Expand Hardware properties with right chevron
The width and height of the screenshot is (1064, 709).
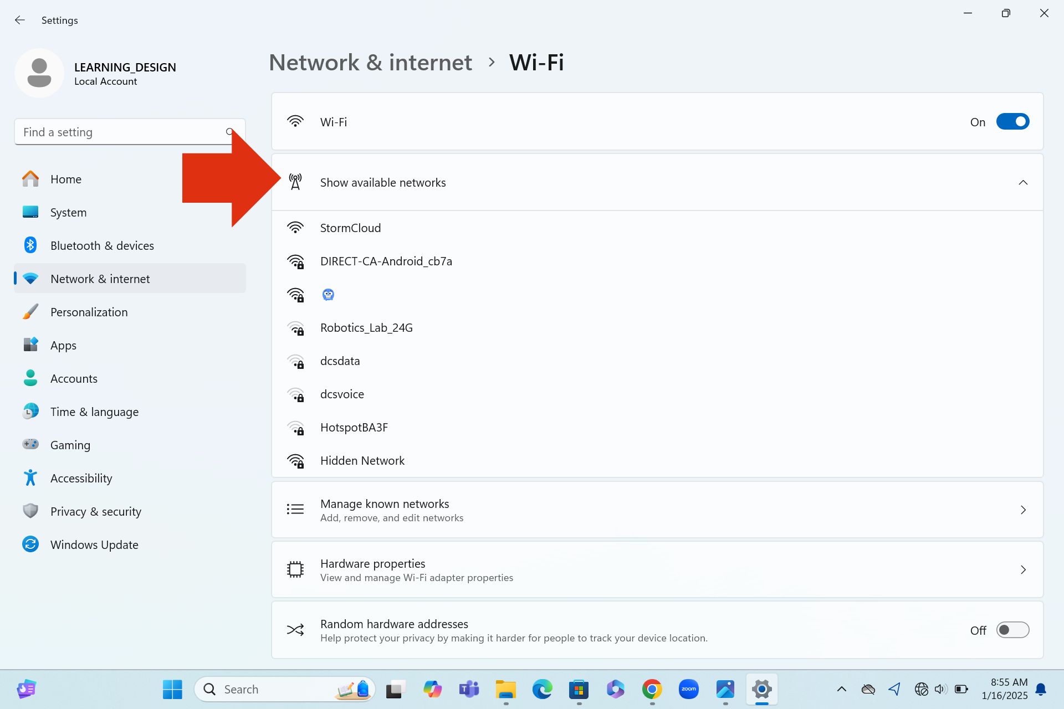[x=1022, y=569]
